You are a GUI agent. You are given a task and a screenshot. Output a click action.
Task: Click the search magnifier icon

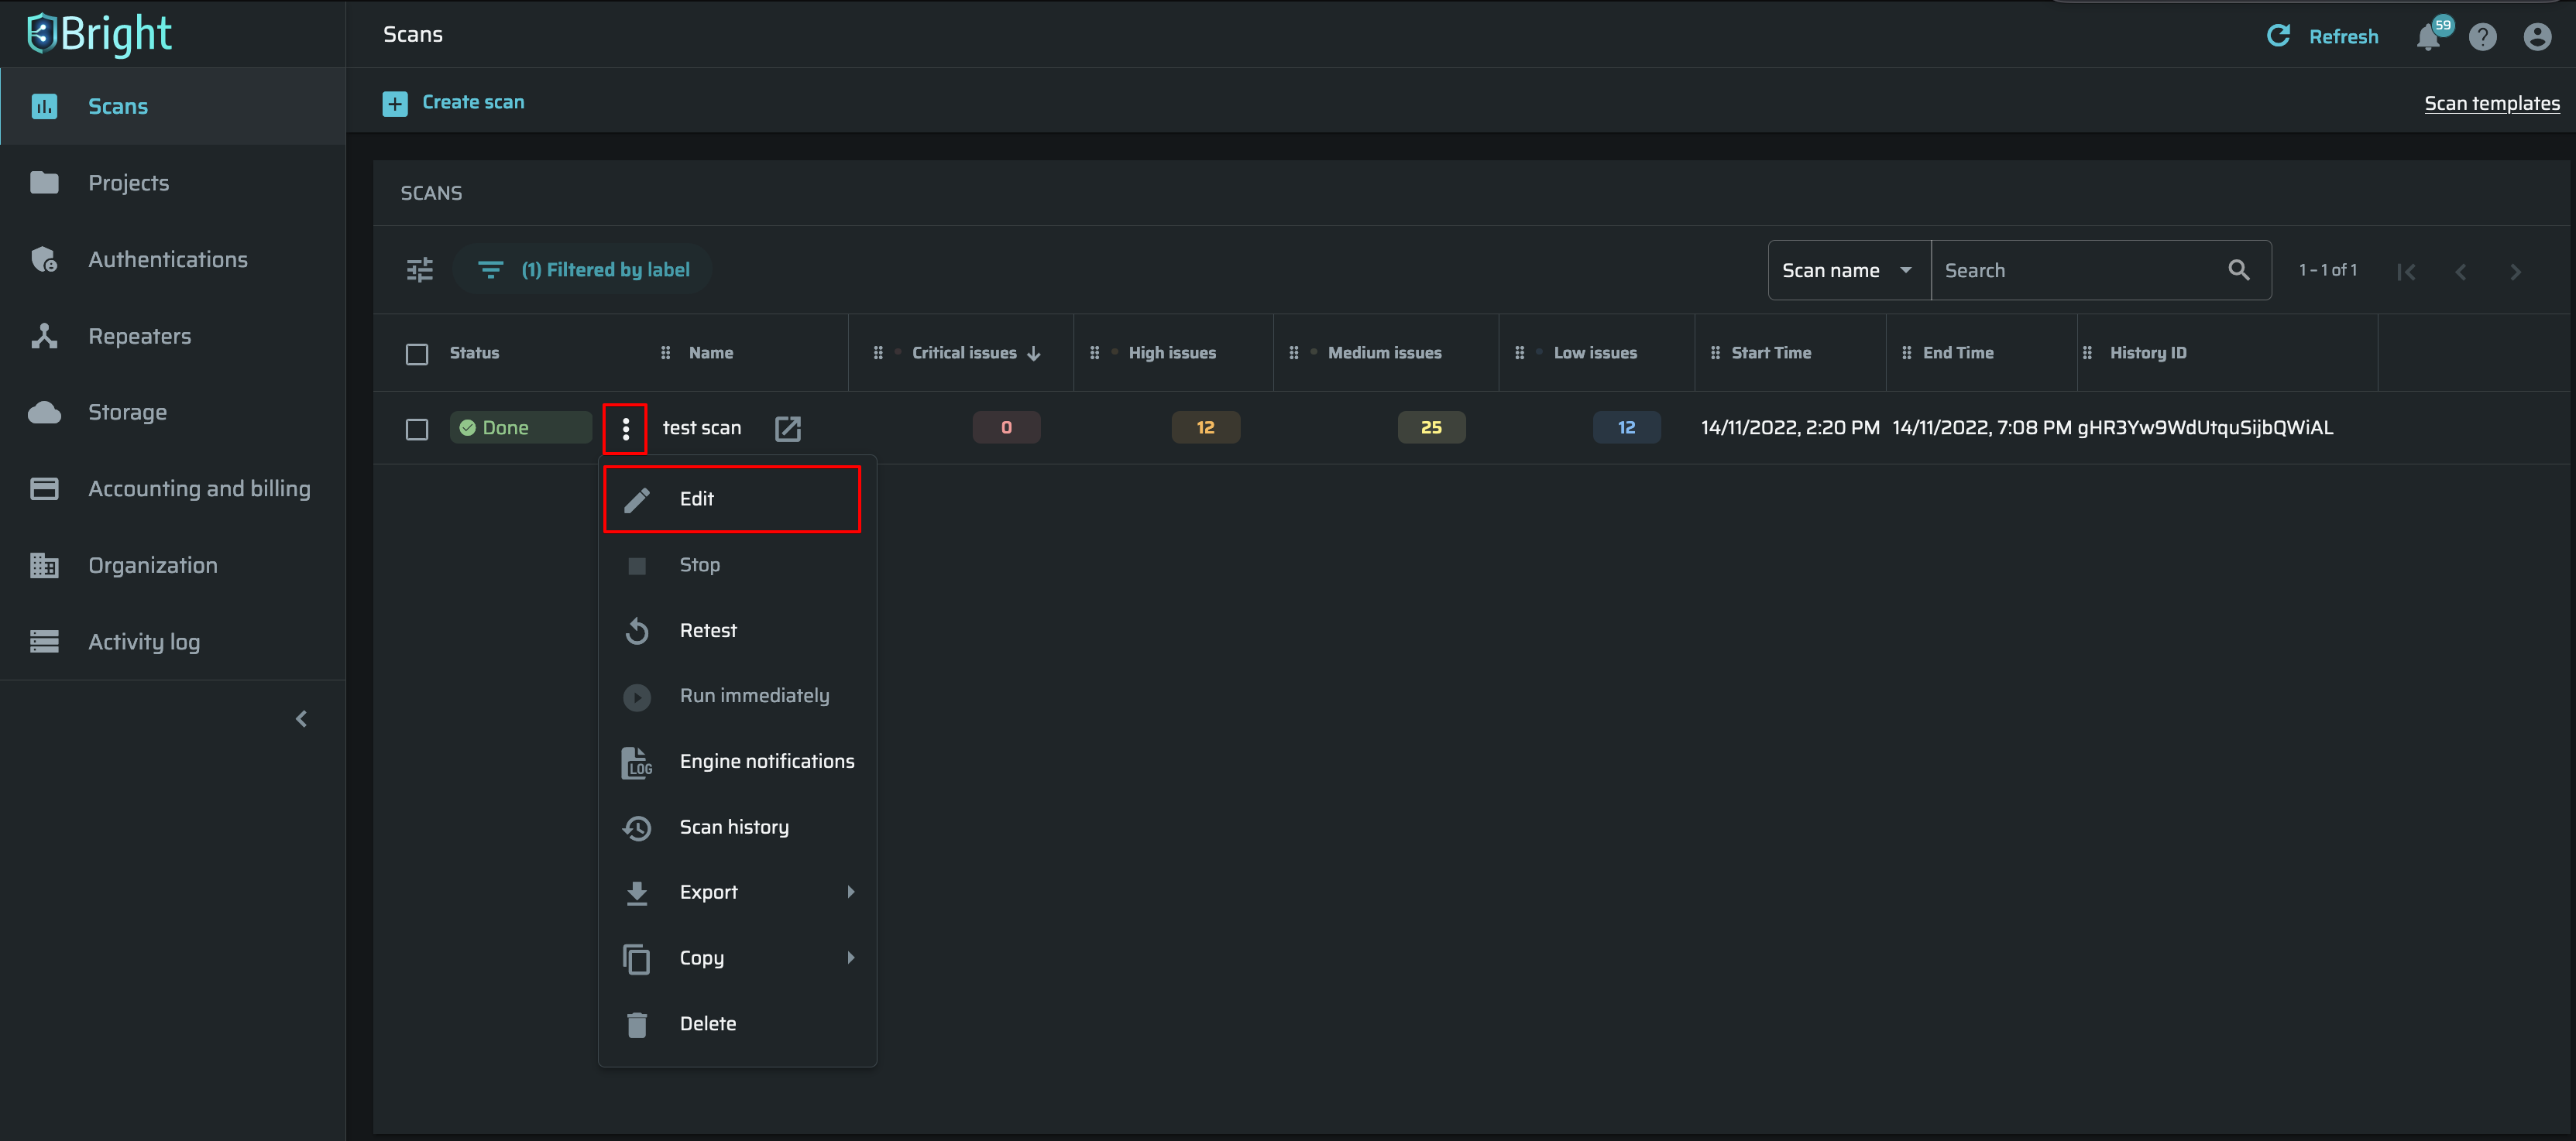tap(2238, 269)
